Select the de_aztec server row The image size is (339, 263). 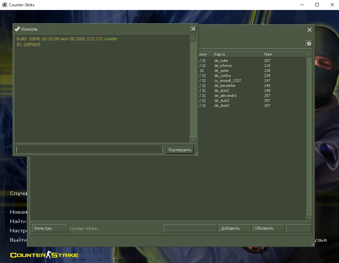(252, 71)
